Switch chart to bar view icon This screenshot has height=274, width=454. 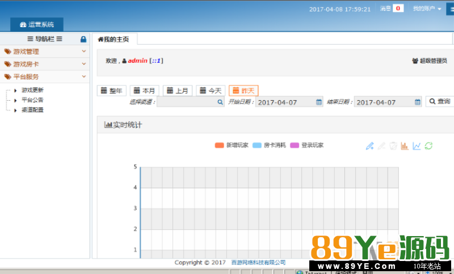coord(405,146)
